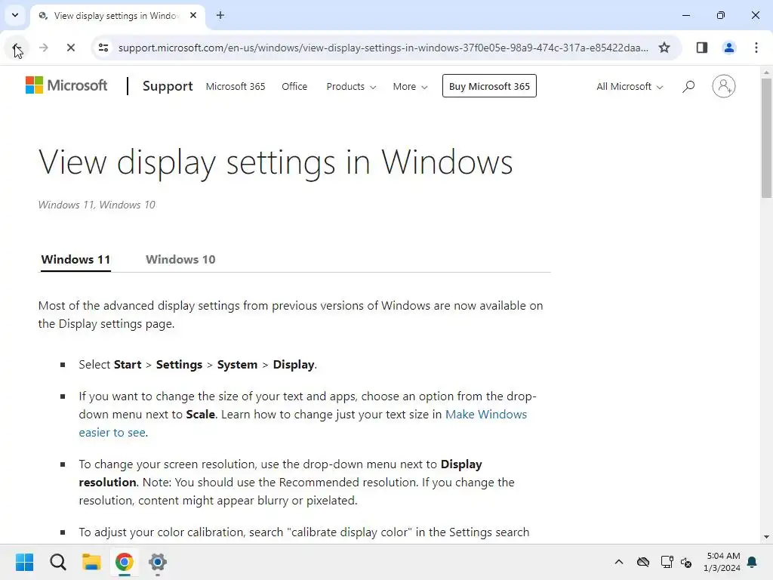The width and height of the screenshot is (773, 580).
Task: Open Chrome three-dot menu
Action: click(x=756, y=48)
